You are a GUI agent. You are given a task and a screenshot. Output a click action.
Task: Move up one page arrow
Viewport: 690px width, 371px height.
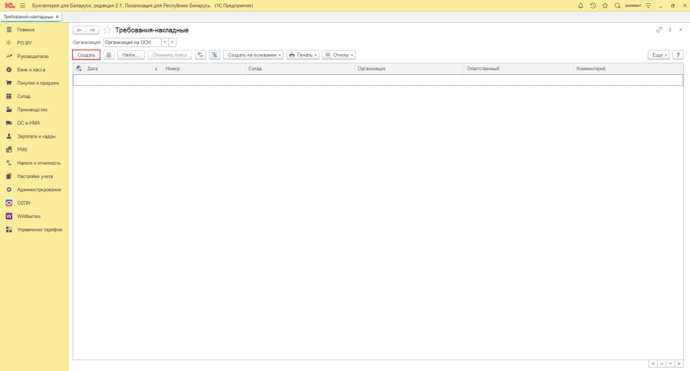tap(662, 364)
